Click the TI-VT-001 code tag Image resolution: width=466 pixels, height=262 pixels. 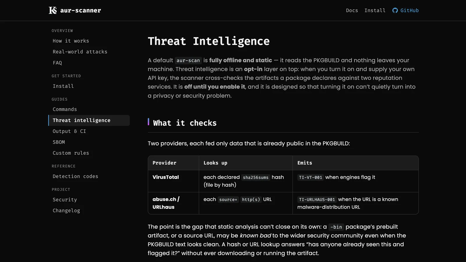[x=310, y=177]
